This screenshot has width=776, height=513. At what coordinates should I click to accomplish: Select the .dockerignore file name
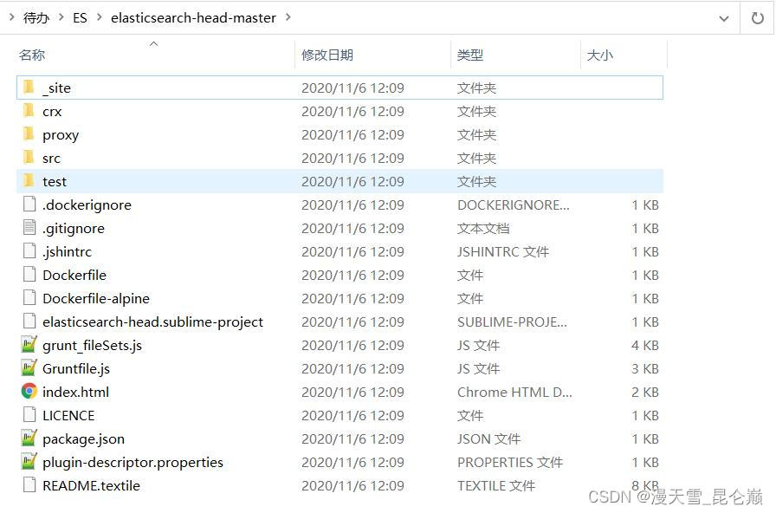pos(87,205)
